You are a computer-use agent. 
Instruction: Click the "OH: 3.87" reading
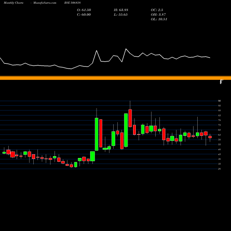[158, 15]
